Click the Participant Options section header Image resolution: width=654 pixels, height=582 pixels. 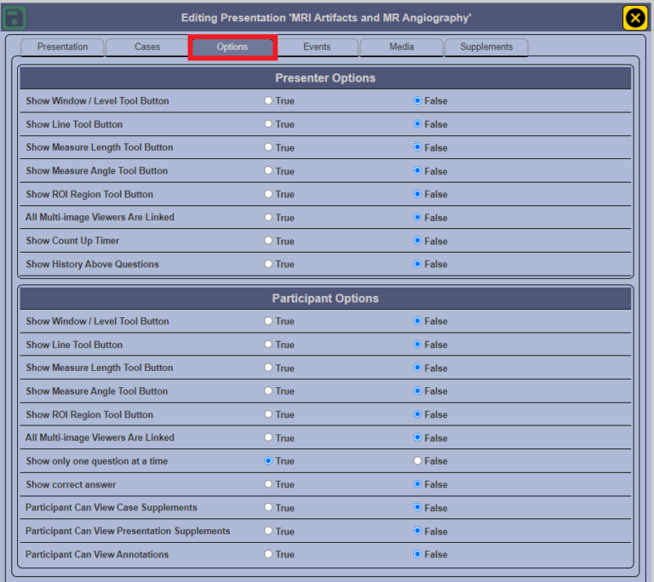click(325, 299)
